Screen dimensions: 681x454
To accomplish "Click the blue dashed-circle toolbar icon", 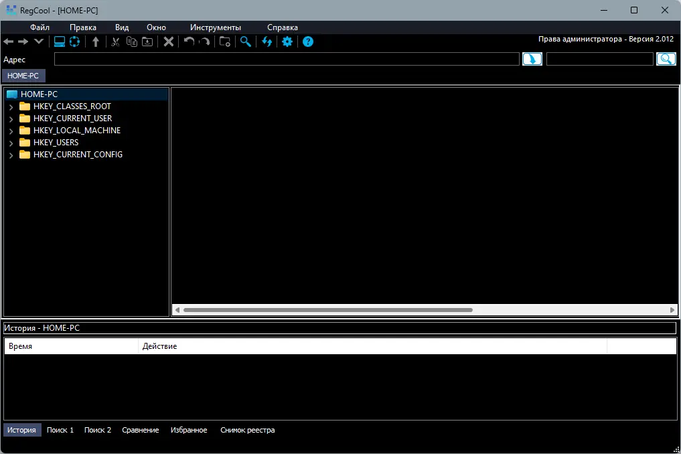I will [75, 42].
